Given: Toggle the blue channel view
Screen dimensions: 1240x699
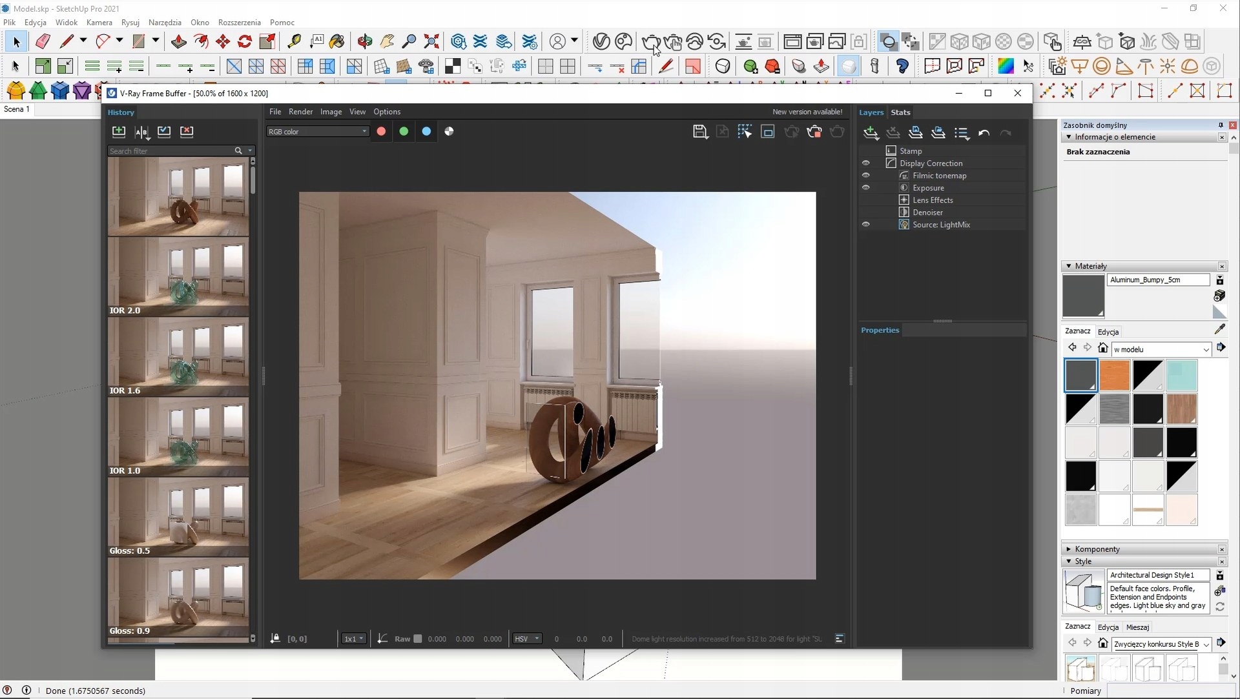Looking at the screenshot, I should click(426, 132).
